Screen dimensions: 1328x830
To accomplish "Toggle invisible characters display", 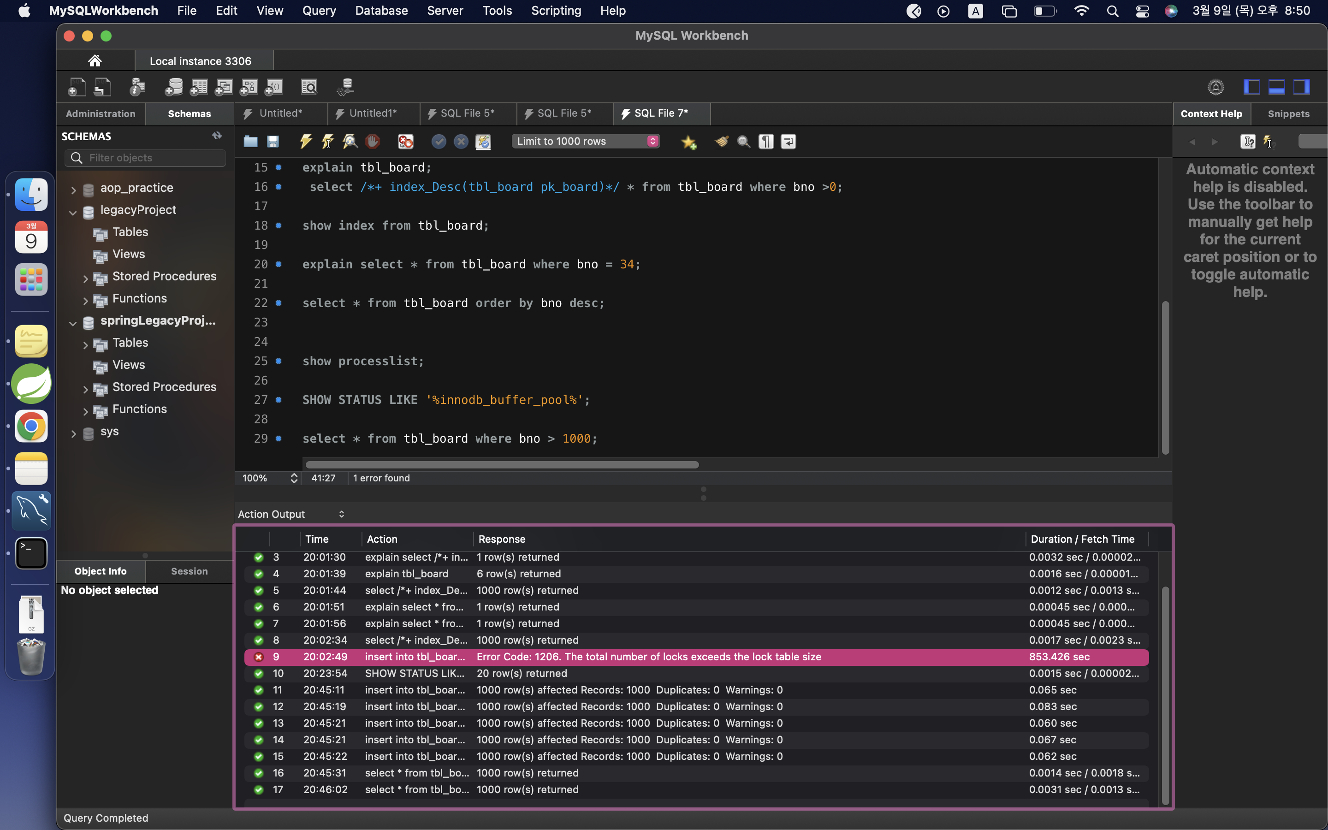I will pos(766,142).
